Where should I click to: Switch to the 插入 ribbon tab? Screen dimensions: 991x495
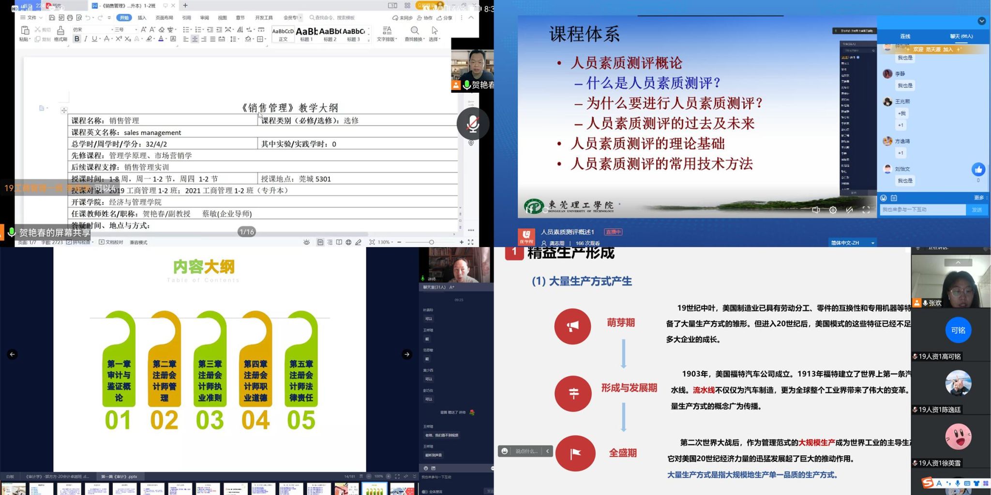(x=142, y=17)
